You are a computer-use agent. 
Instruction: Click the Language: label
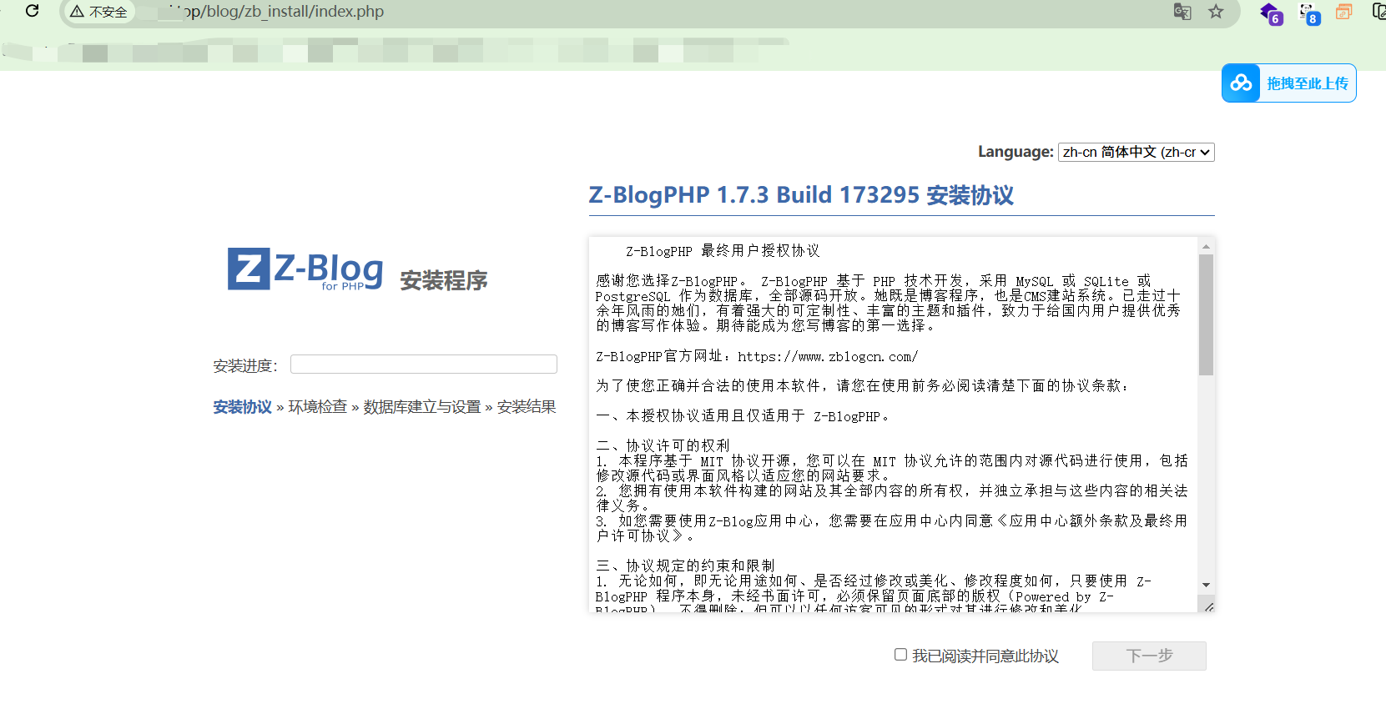click(x=1016, y=152)
